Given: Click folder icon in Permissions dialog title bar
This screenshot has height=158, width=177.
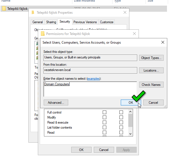Looking at the screenshot, I should coord(43,34).
